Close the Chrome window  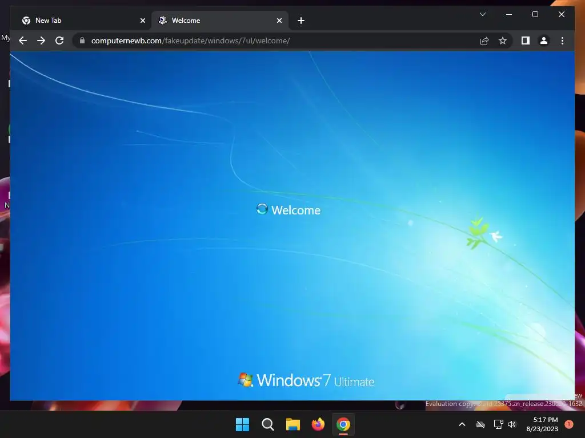561,14
